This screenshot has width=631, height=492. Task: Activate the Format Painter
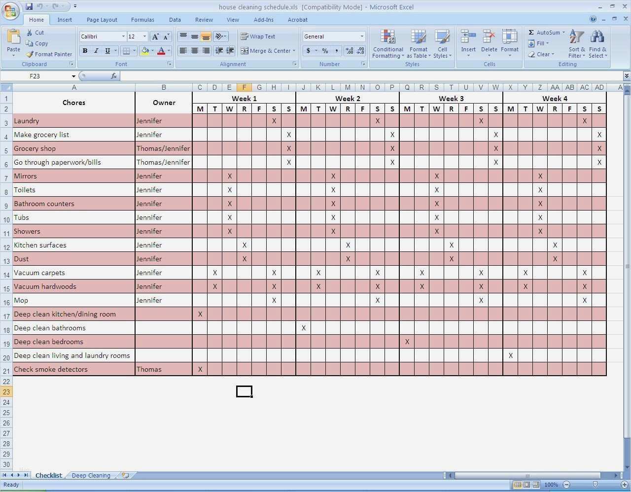pyautogui.click(x=49, y=54)
